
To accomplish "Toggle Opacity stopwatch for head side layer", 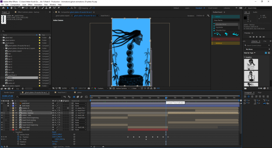I will 18,144.
